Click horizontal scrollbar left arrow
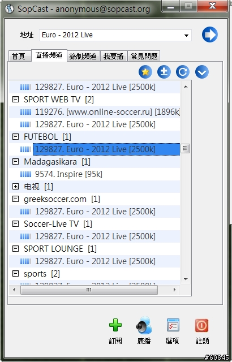 tap(14, 290)
